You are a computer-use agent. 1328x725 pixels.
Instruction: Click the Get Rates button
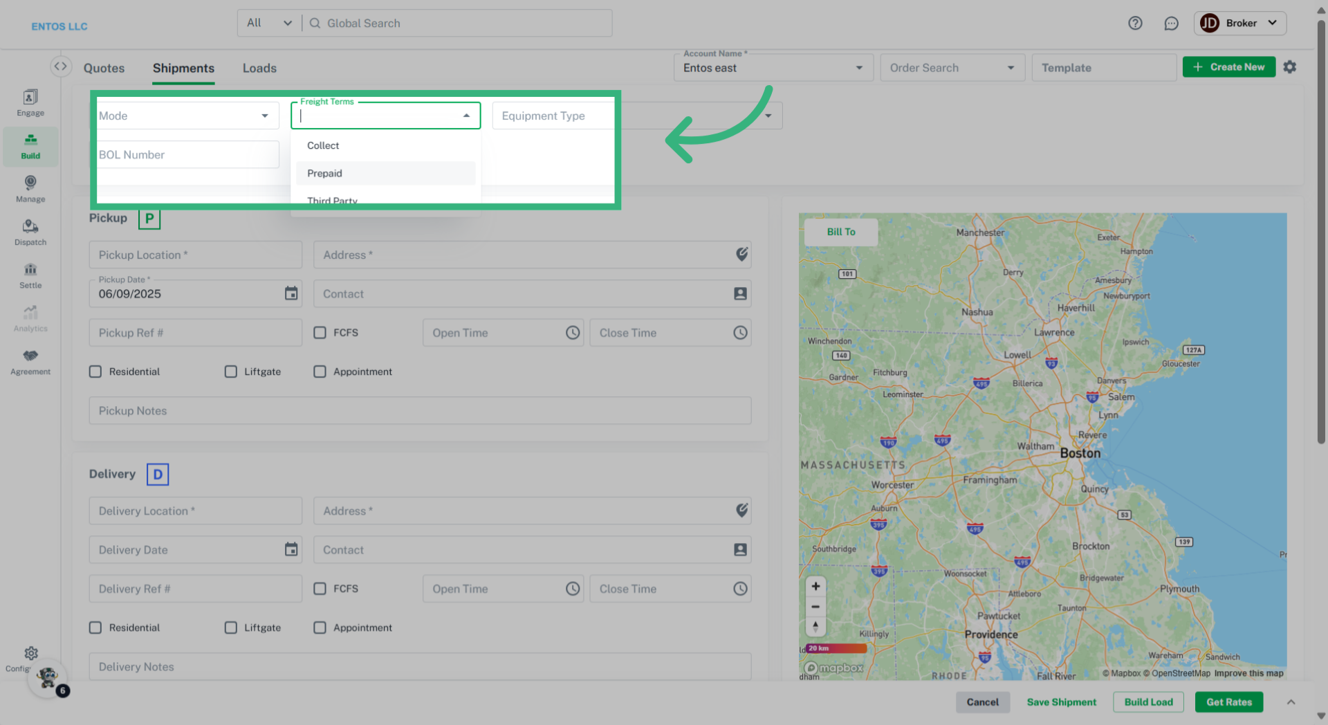coord(1228,702)
